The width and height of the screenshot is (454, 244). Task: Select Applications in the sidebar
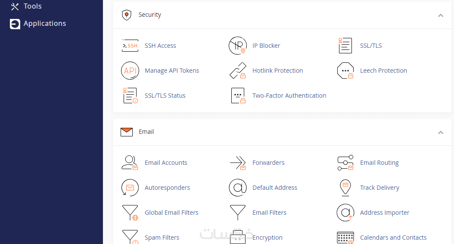[44, 24]
